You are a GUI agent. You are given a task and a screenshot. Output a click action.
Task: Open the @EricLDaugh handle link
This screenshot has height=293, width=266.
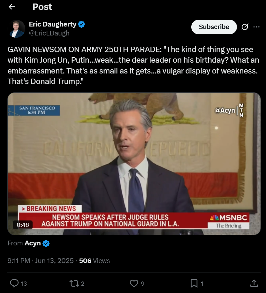click(49, 33)
